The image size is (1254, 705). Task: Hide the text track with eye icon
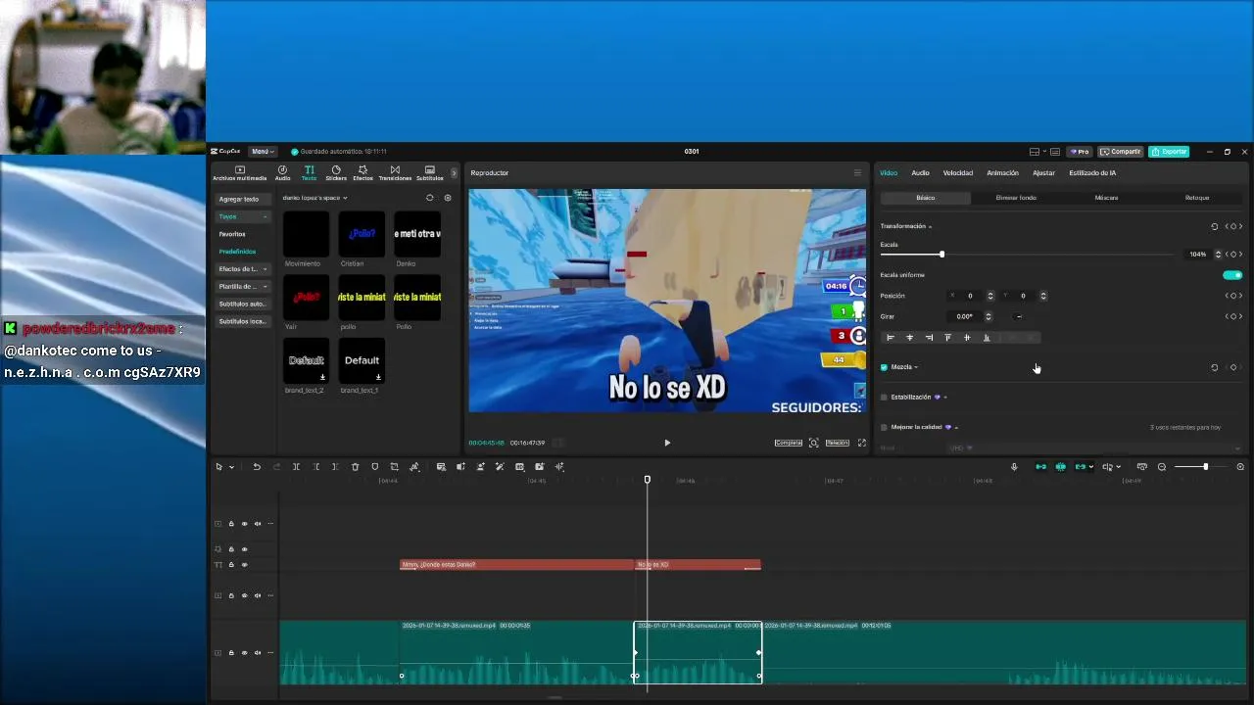click(x=245, y=565)
